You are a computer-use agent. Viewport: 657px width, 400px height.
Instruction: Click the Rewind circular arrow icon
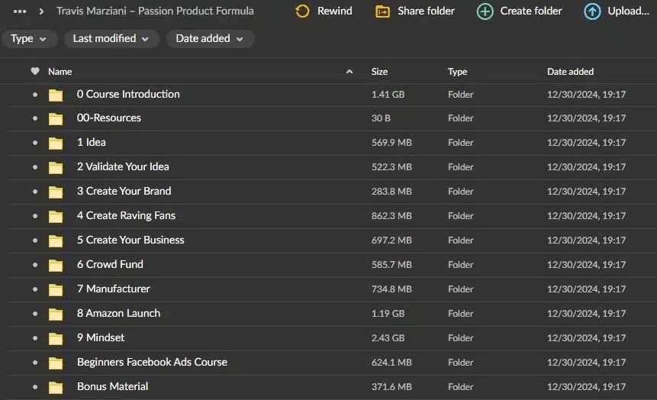click(x=302, y=11)
